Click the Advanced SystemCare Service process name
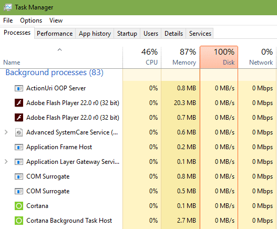 tap(72, 132)
